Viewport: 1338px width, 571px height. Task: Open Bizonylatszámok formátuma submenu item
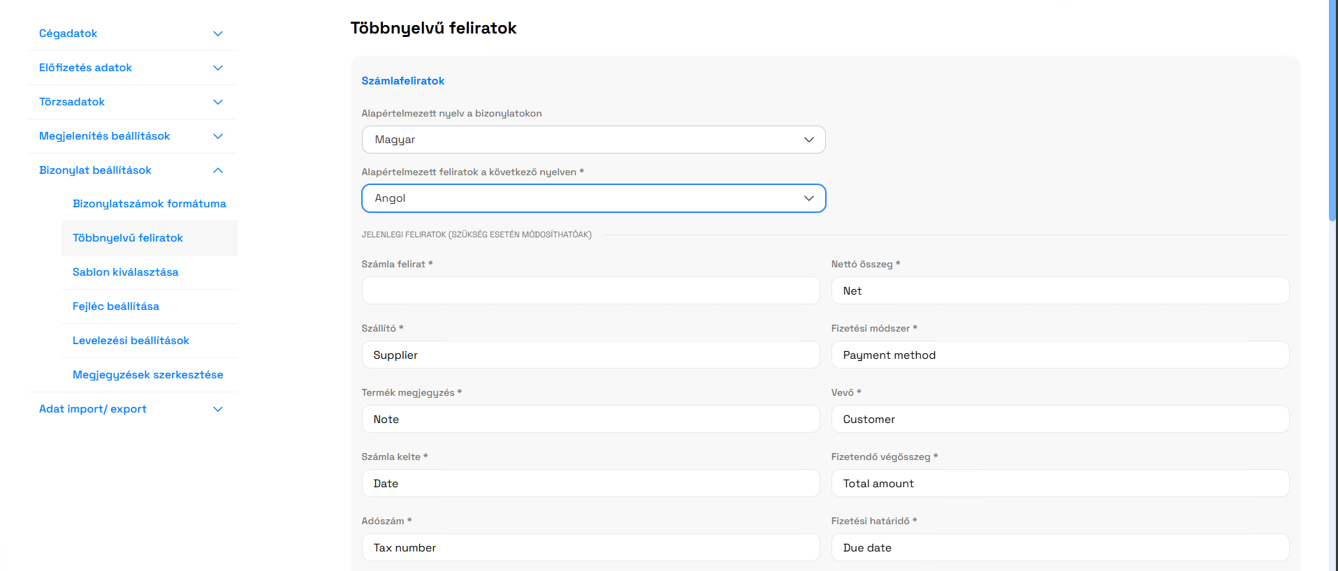click(x=149, y=204)
